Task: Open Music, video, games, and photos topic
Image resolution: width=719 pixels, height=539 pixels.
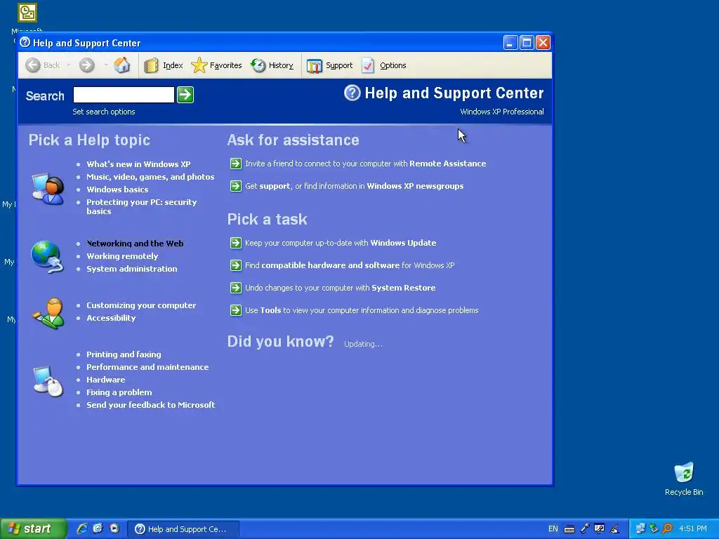Action: (x=150, y=176)
